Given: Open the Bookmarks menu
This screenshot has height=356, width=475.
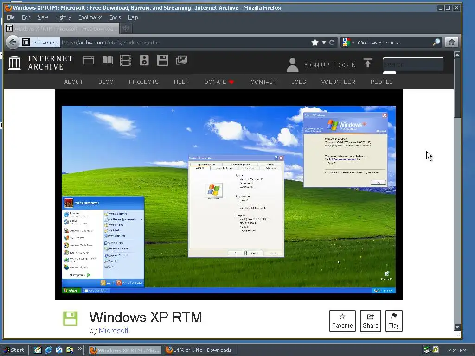Looking at the screenshot, I should pyautogui.click(x=90, y=17).
